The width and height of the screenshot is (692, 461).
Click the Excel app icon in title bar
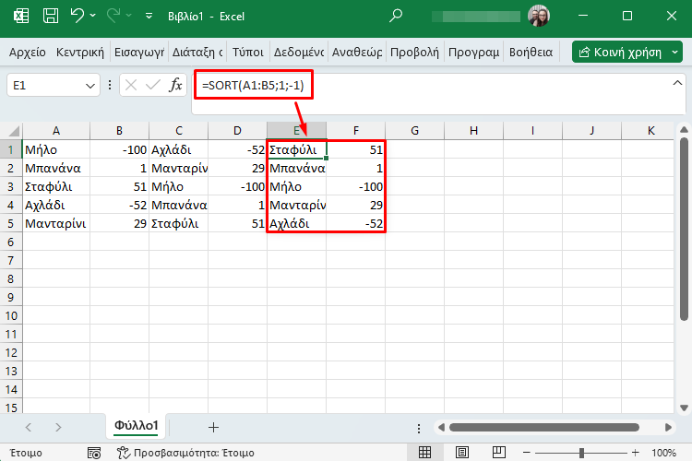pos(21,17)
